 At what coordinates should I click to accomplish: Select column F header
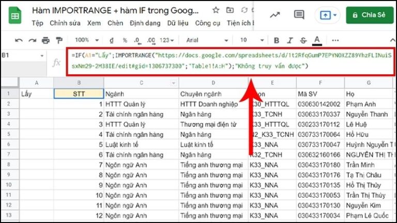pyautogui.click(x=320, y=83)
